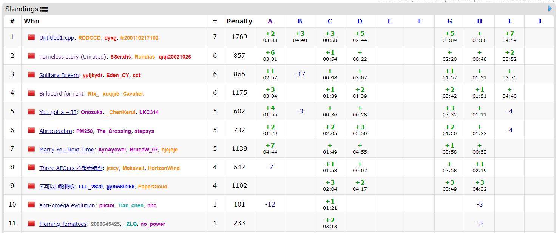The width and height of the screenshot is (556, 233).
Task: Open problem E from table header
Action: click(389, 21)
